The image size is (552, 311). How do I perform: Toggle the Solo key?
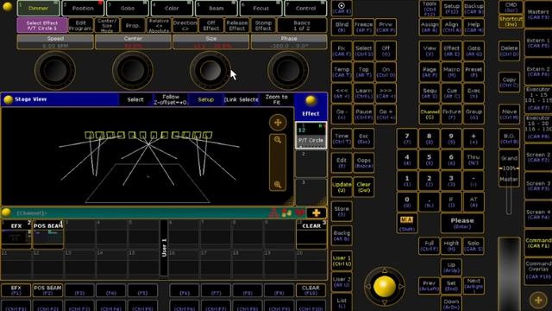click(474, 245)
